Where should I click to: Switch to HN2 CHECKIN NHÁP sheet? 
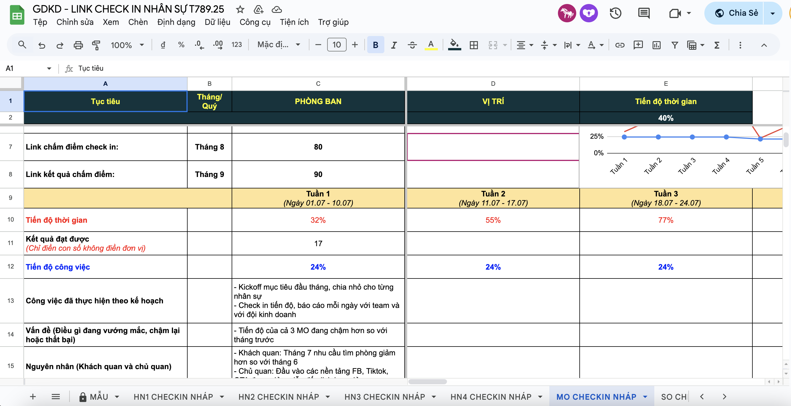pyautogui.click(x=278, y=397)
